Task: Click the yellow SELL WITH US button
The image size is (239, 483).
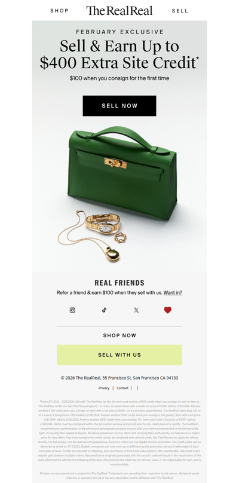Action: point(119,355)
